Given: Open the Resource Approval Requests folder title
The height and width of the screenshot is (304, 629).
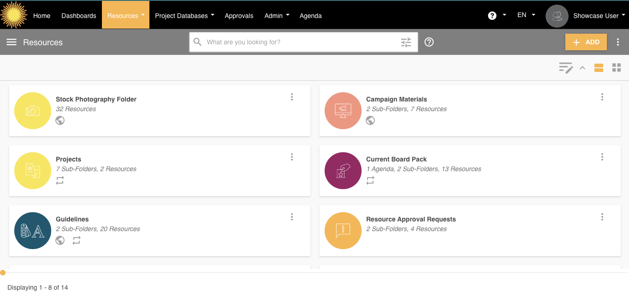Looking at the screenshot, I should (410, 219).
